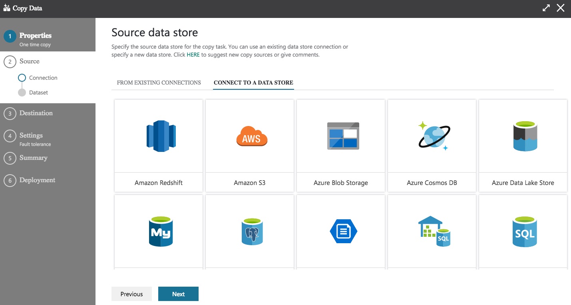The height and width of the screenshot is (305, 571).
Task: Open the Destination step in sidebar
Action: [36, 113]
